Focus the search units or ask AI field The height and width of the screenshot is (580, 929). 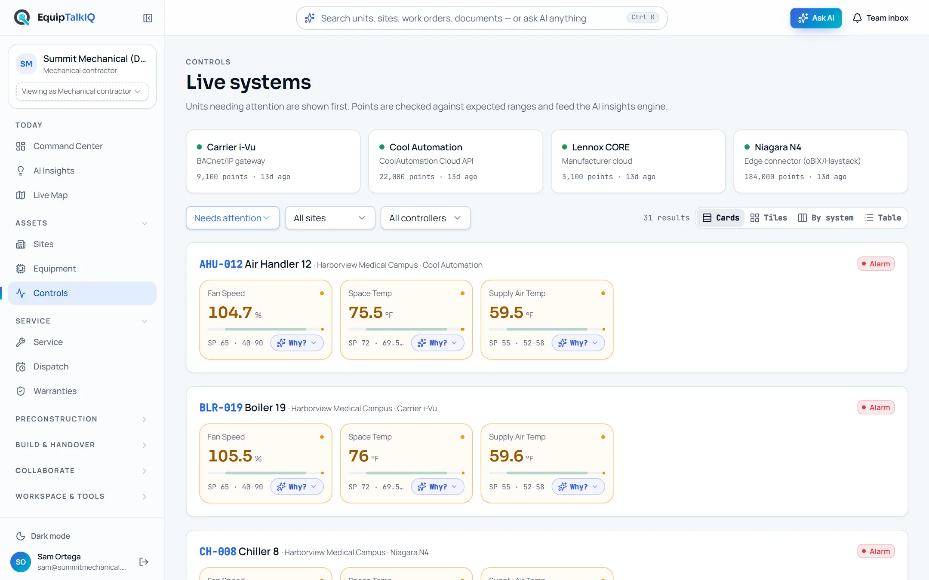[482, 18]
